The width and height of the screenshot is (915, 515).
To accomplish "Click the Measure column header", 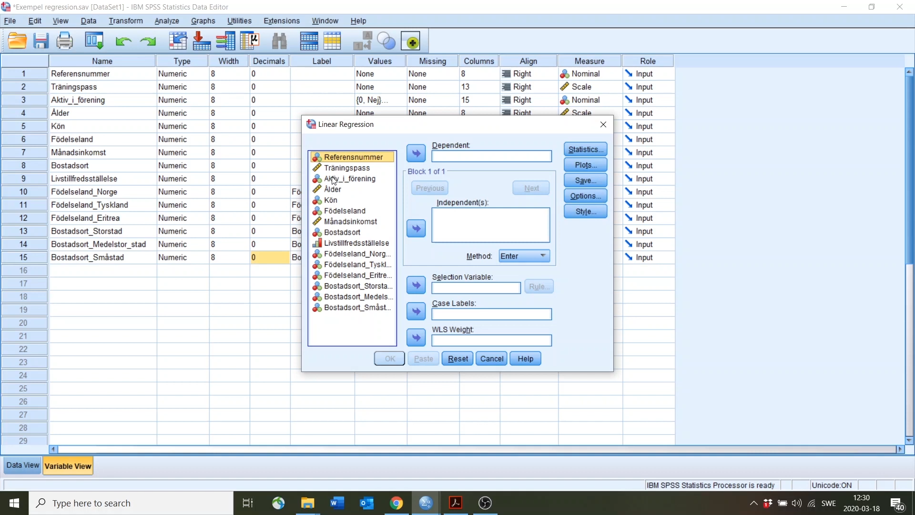I will tap(590, 61).
